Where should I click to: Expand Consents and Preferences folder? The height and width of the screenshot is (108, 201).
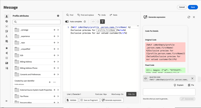point(58,74)
